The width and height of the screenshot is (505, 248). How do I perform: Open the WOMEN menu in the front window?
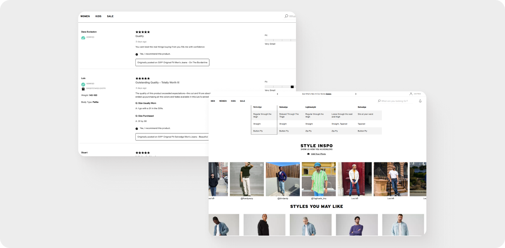coord(223,101)
